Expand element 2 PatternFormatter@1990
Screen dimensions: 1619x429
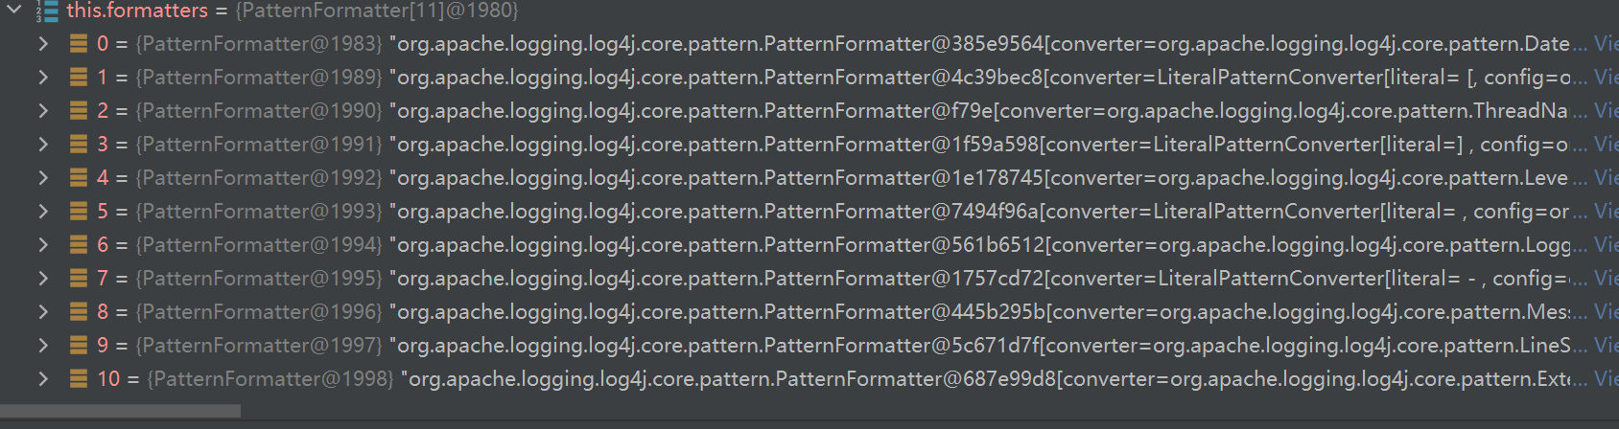pos(43,110)
